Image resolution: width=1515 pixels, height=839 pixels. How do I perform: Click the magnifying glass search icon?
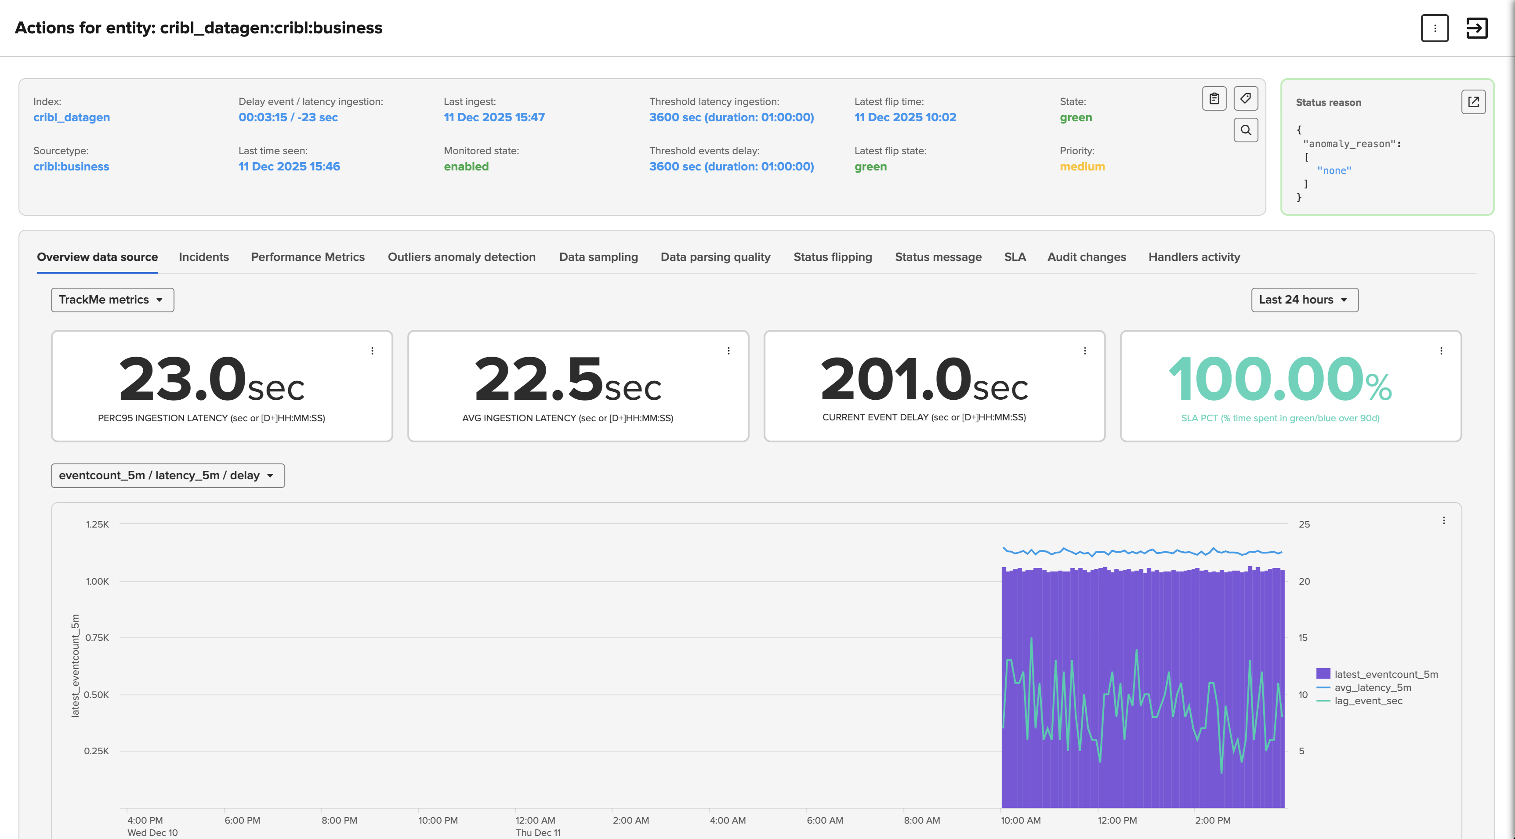[1245, 130]
